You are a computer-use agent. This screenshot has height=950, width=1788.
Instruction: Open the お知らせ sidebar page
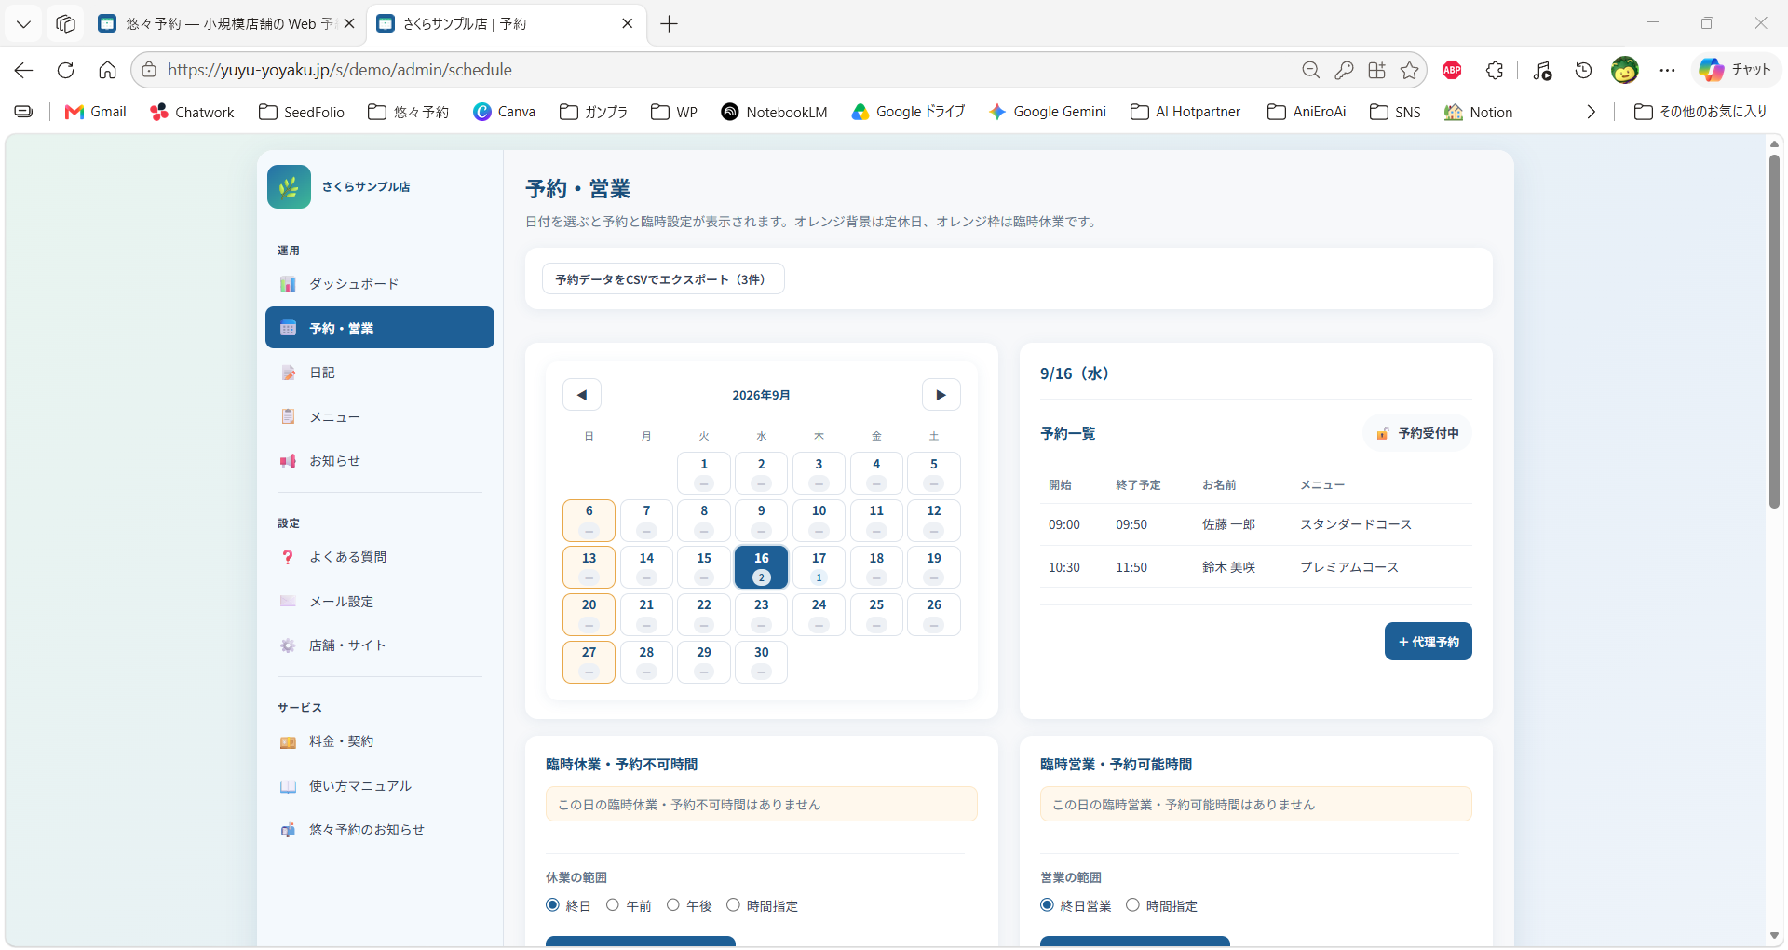[380, 461]
